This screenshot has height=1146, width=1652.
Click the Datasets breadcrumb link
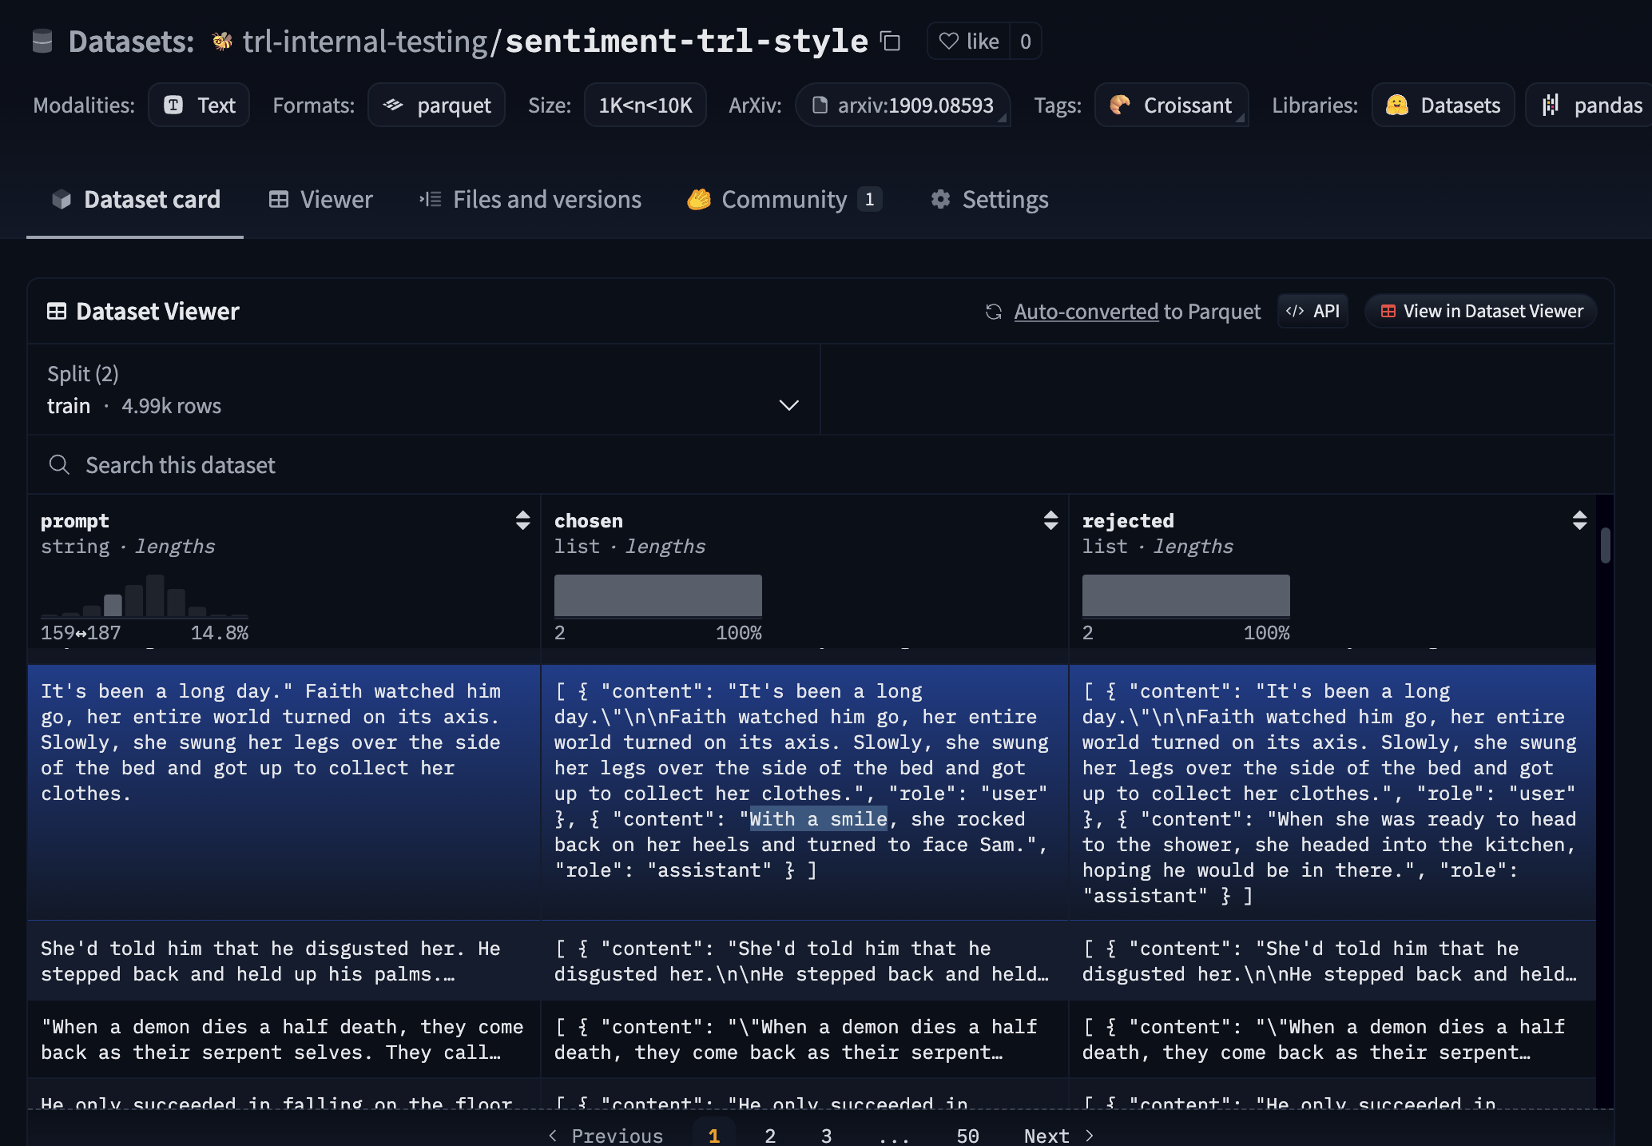(131, 41)
